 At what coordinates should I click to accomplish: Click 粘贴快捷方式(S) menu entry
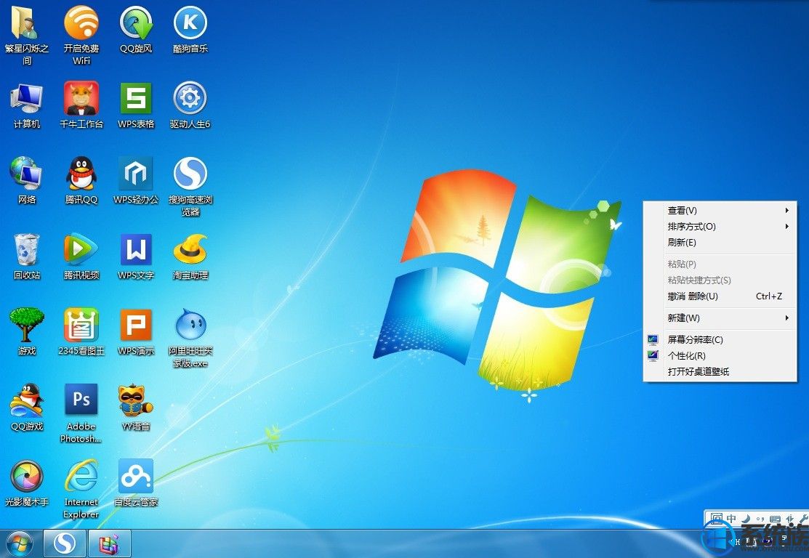[x=720, y=280]
